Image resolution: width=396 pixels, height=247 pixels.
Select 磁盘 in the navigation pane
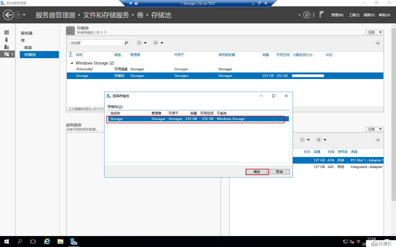28,47
